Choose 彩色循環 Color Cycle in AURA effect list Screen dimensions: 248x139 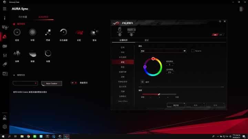pyautogui.click(x=123, y=57)
